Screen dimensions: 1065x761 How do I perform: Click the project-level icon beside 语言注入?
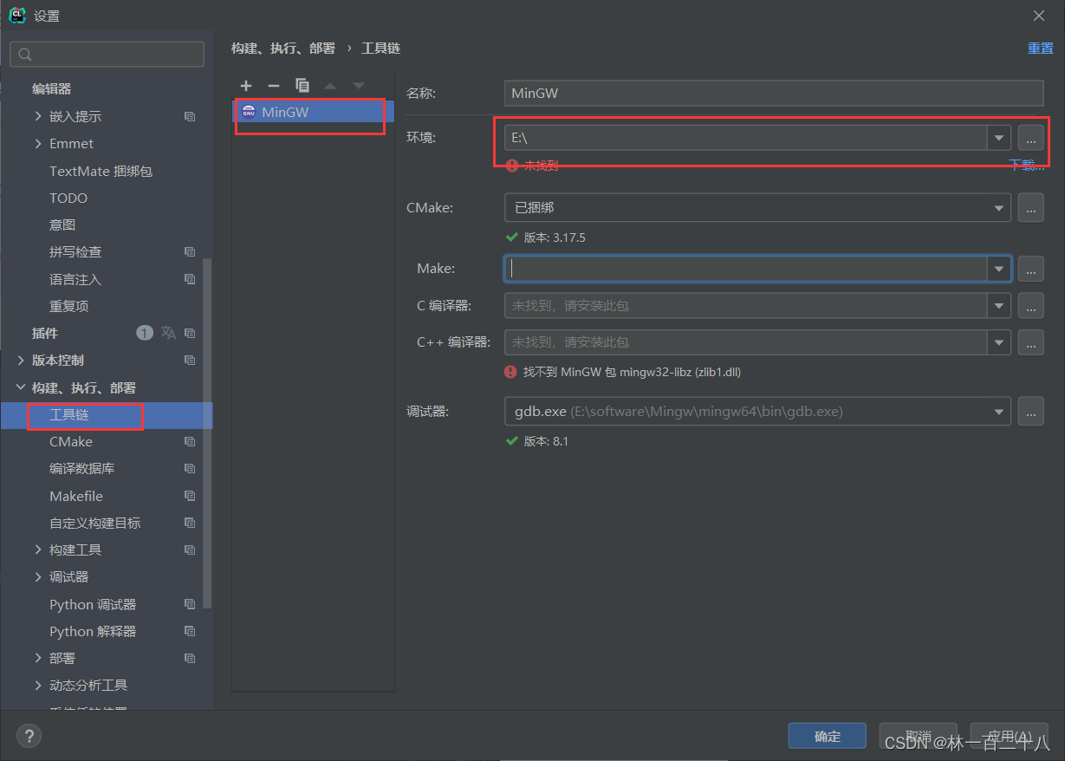tap(190, 279)
